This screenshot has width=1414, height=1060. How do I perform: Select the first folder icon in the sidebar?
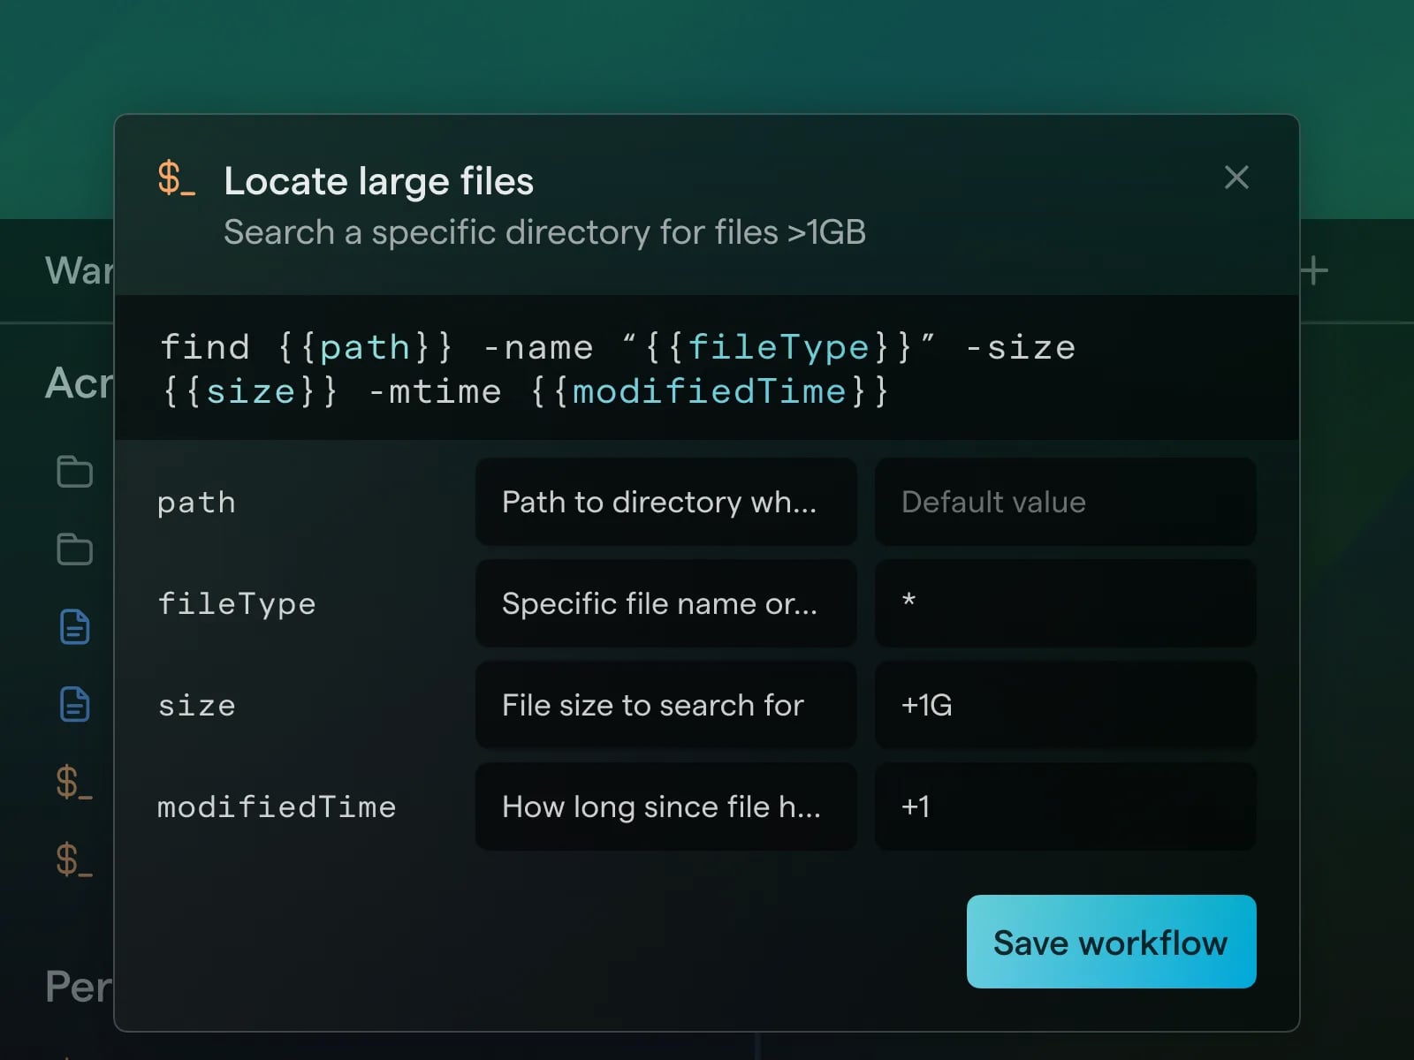pyautogui.click(x=74, y=472)
